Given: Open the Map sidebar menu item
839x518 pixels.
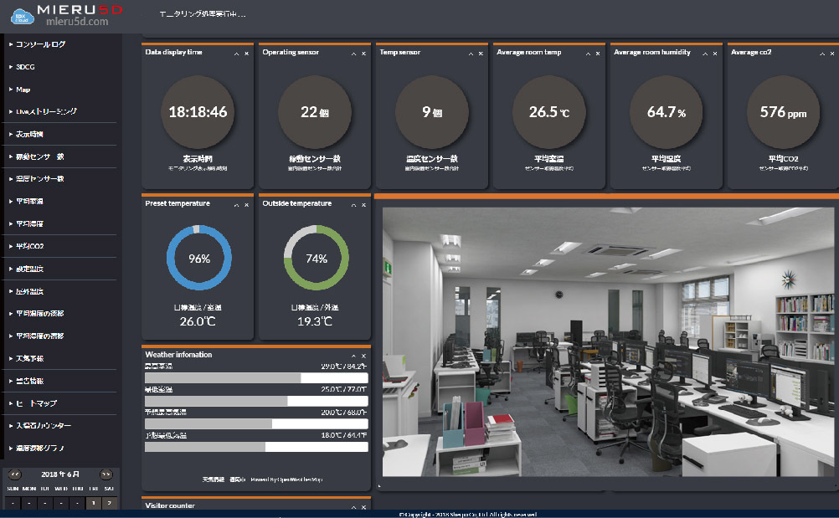Looking at the screenshot, I should (x=23, y=89).
